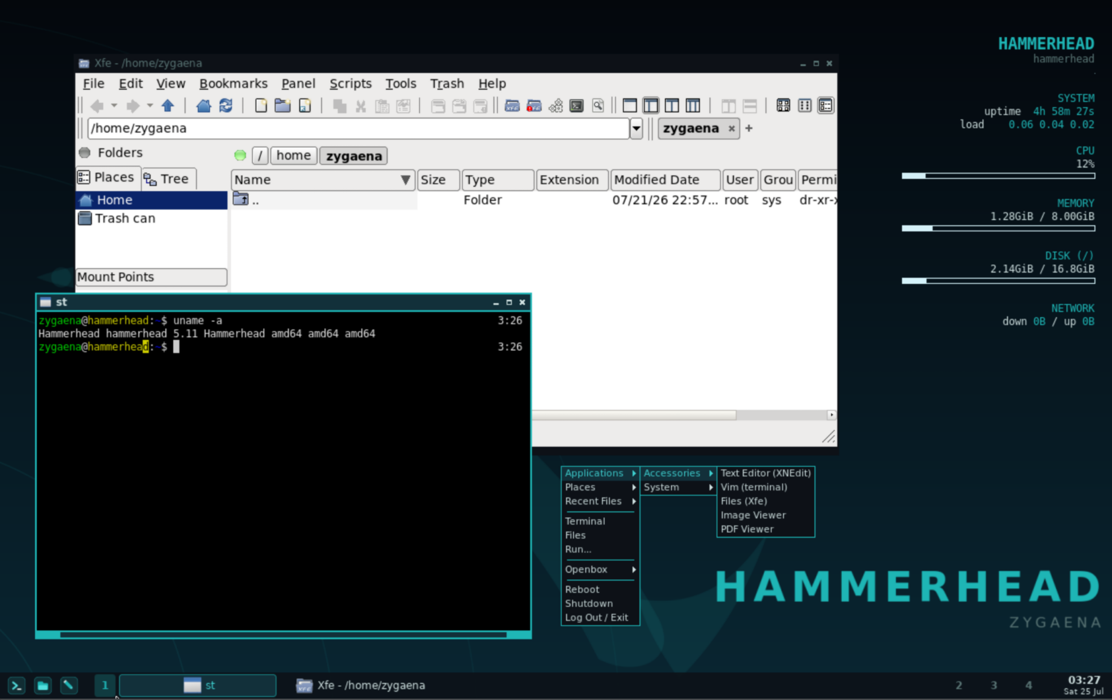The image size is (1112, 700).
Task: Expand the Recent Files submenu
Action: pos(600,501)
